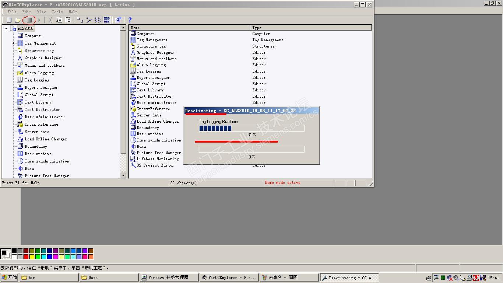This screenshot has width=503, height=283.
Task: Pick the cyan color in Paint palette
Action: [44, 256]
